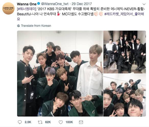Send tweet via the envelope message icon
This screenshot has height=127, width=149.
pyautogui.click(x=81, y=122)
